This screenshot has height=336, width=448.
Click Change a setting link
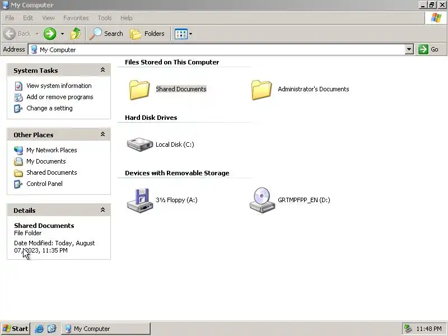point(49,108)
